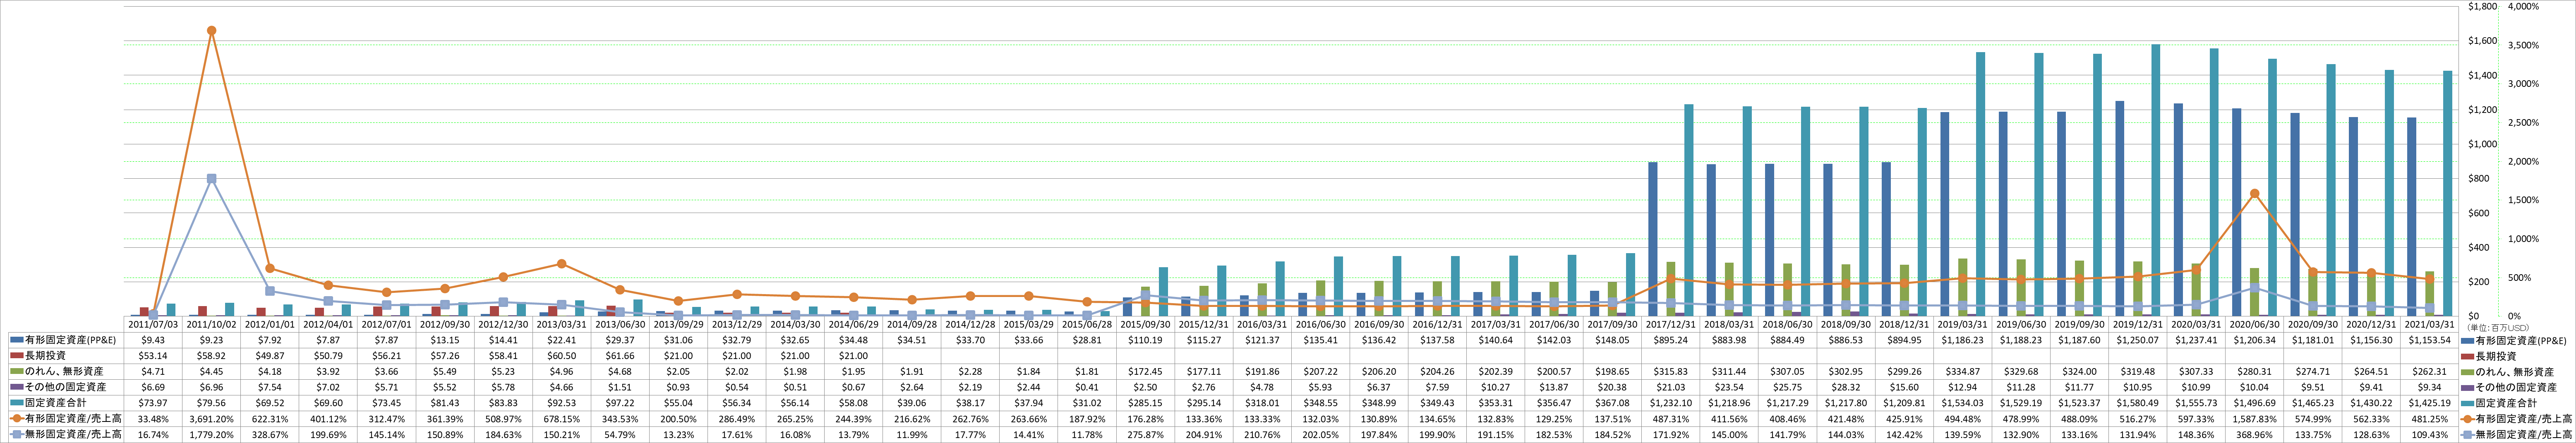The width and height of the screenshot is (2576, 443).
Task: Select the $53.14 long-term investment cell
Action: coord(153,356)
